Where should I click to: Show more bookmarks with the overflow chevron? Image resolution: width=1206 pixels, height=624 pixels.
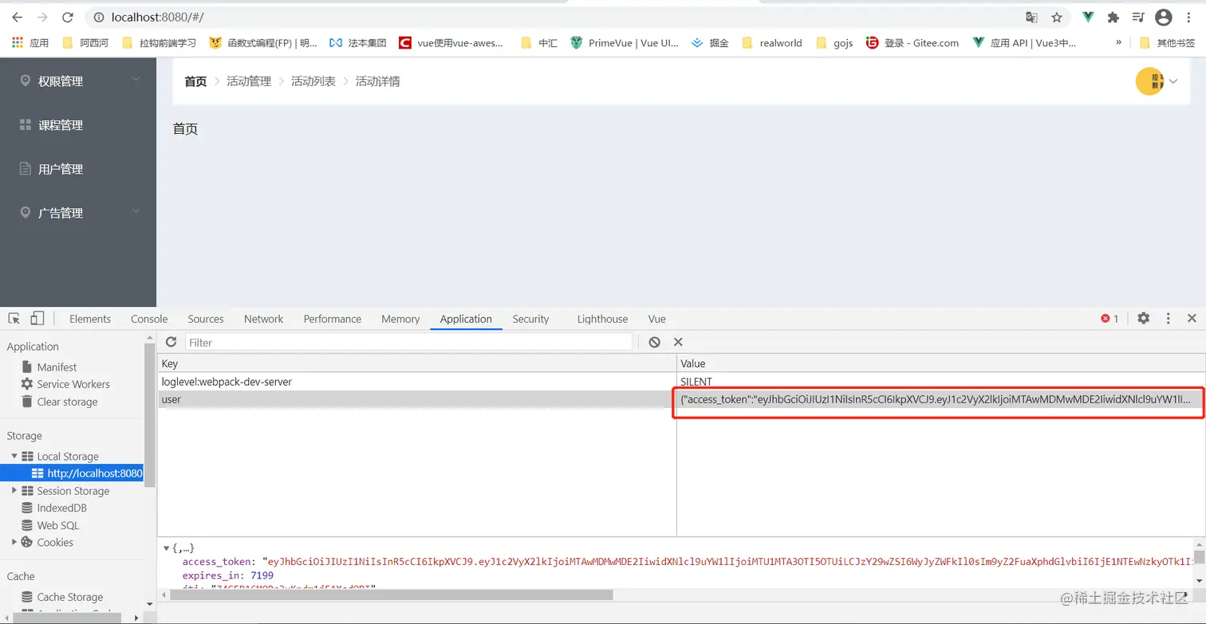tap(1119, 42)
